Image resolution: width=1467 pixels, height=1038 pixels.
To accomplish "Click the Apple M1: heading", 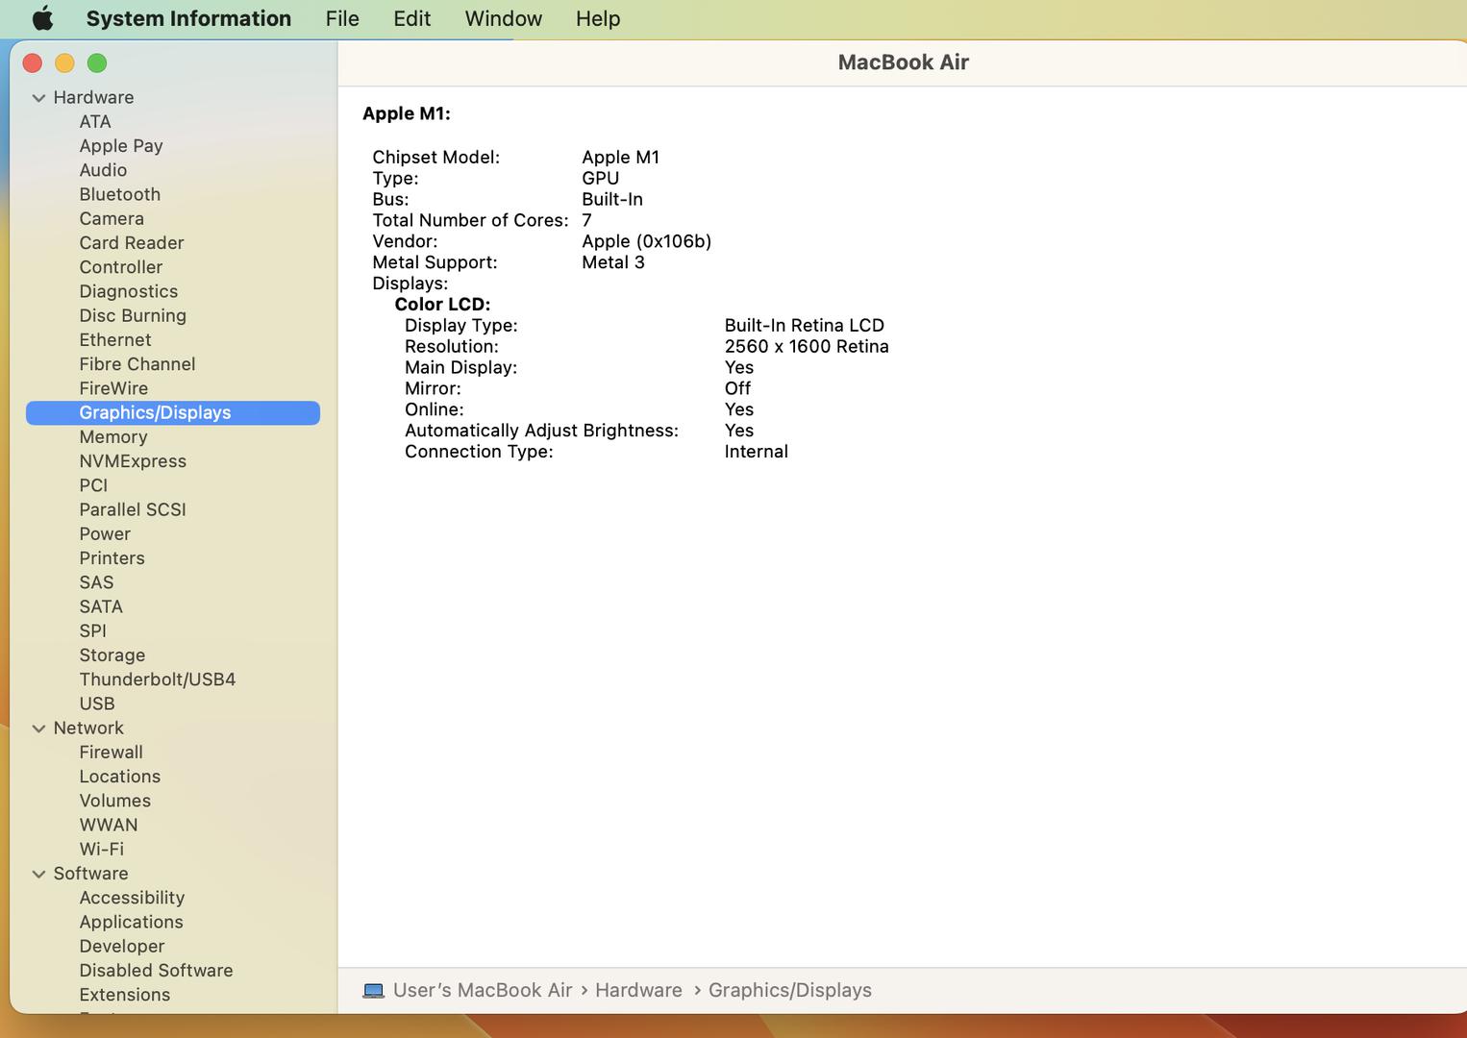I will pos(407,113).
